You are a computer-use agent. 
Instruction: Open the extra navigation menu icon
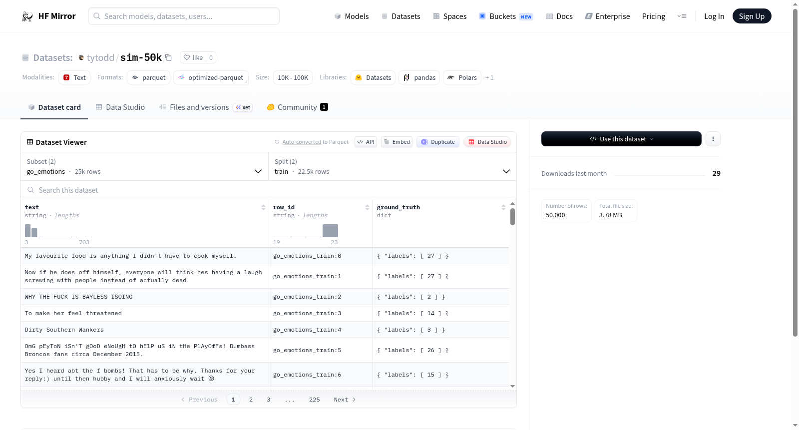(682, 16)
